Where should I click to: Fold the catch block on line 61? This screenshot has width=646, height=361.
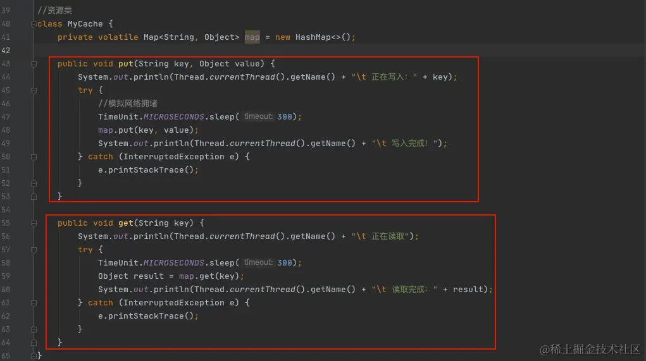[x=34, y=303]
